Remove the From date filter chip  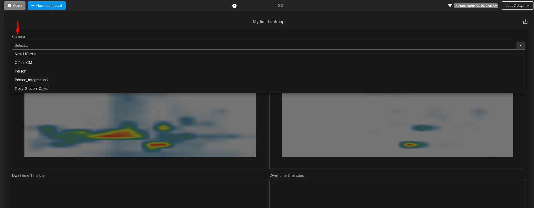point(457,6)
